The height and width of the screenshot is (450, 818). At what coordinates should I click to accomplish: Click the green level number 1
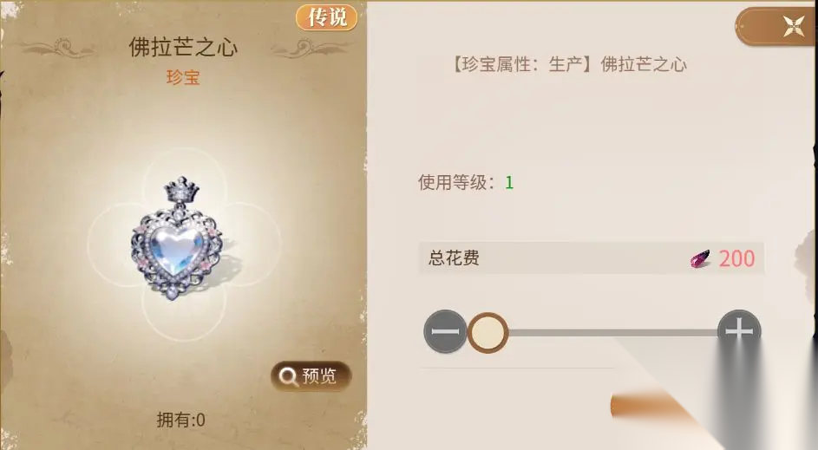coord(509,183)
